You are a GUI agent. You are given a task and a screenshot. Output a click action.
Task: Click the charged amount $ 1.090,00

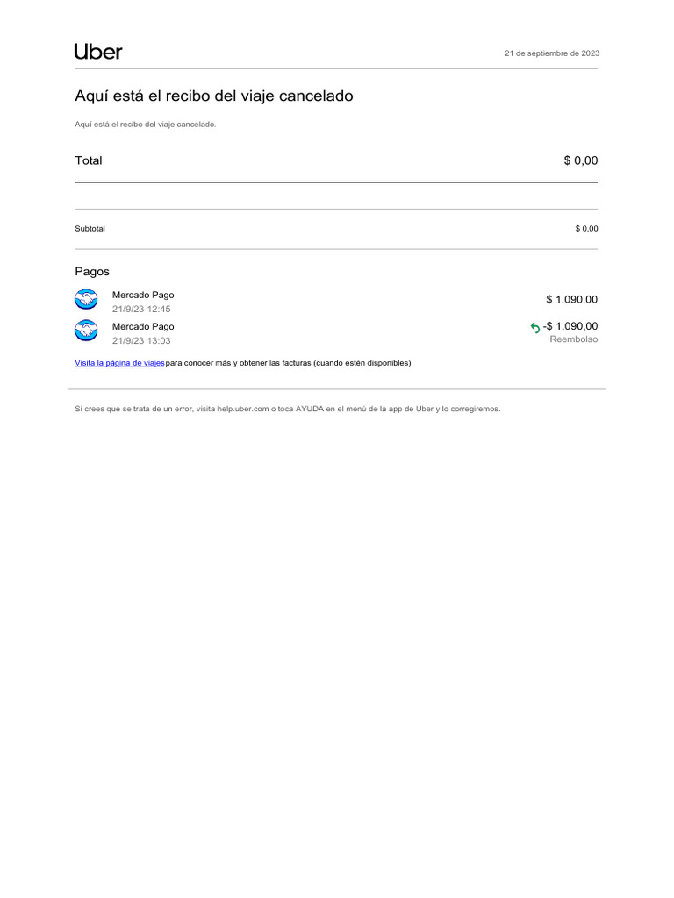click(x=571, y=300)
